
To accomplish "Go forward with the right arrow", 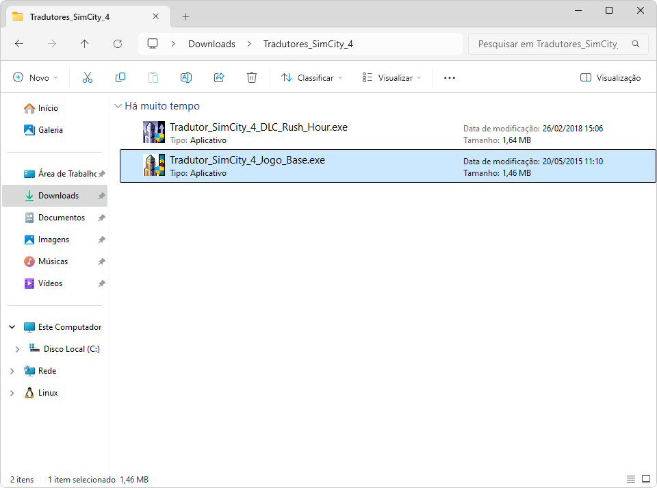I will click(x=52, y=44).
